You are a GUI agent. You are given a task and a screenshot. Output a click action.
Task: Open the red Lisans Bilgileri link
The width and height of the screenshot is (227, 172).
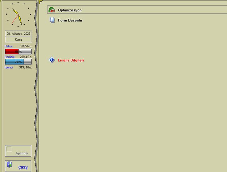tap(71, 60)
